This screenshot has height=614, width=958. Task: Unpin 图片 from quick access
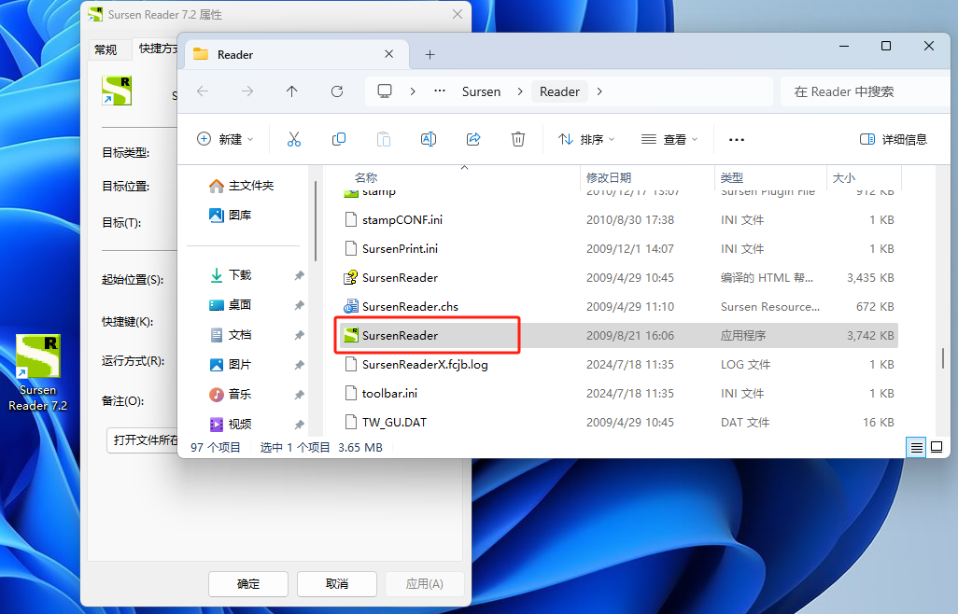[300, 365]
